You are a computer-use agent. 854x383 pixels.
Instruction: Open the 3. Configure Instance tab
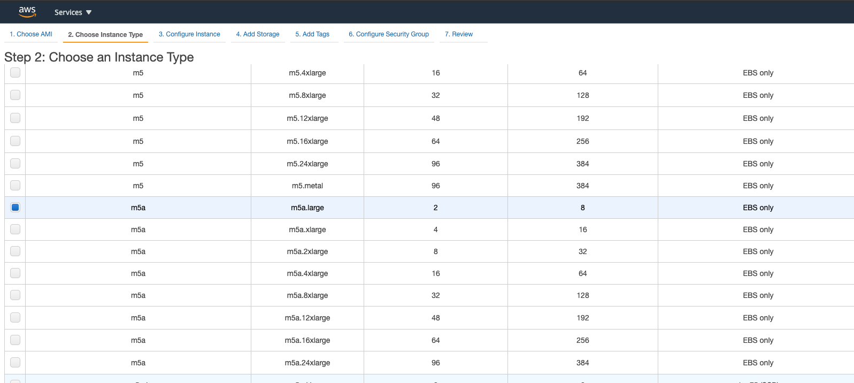(x=189, y=34)
